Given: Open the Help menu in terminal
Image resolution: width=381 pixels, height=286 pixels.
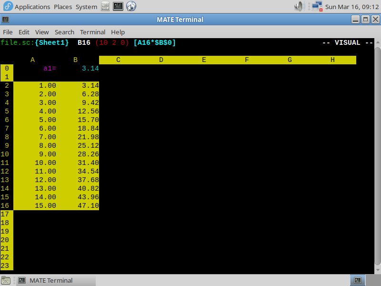Looking at the screenshot, I should [118, 32].
